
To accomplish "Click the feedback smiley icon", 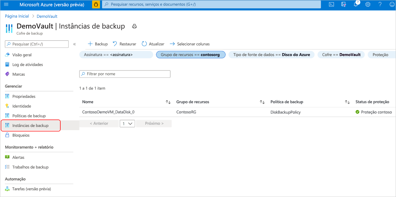I will pos(392,4).
